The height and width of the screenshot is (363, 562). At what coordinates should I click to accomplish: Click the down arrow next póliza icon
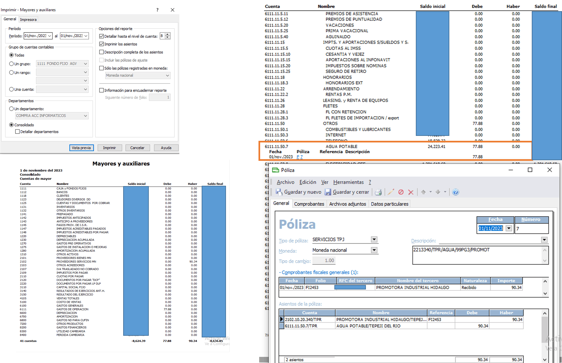click(438, 192)
